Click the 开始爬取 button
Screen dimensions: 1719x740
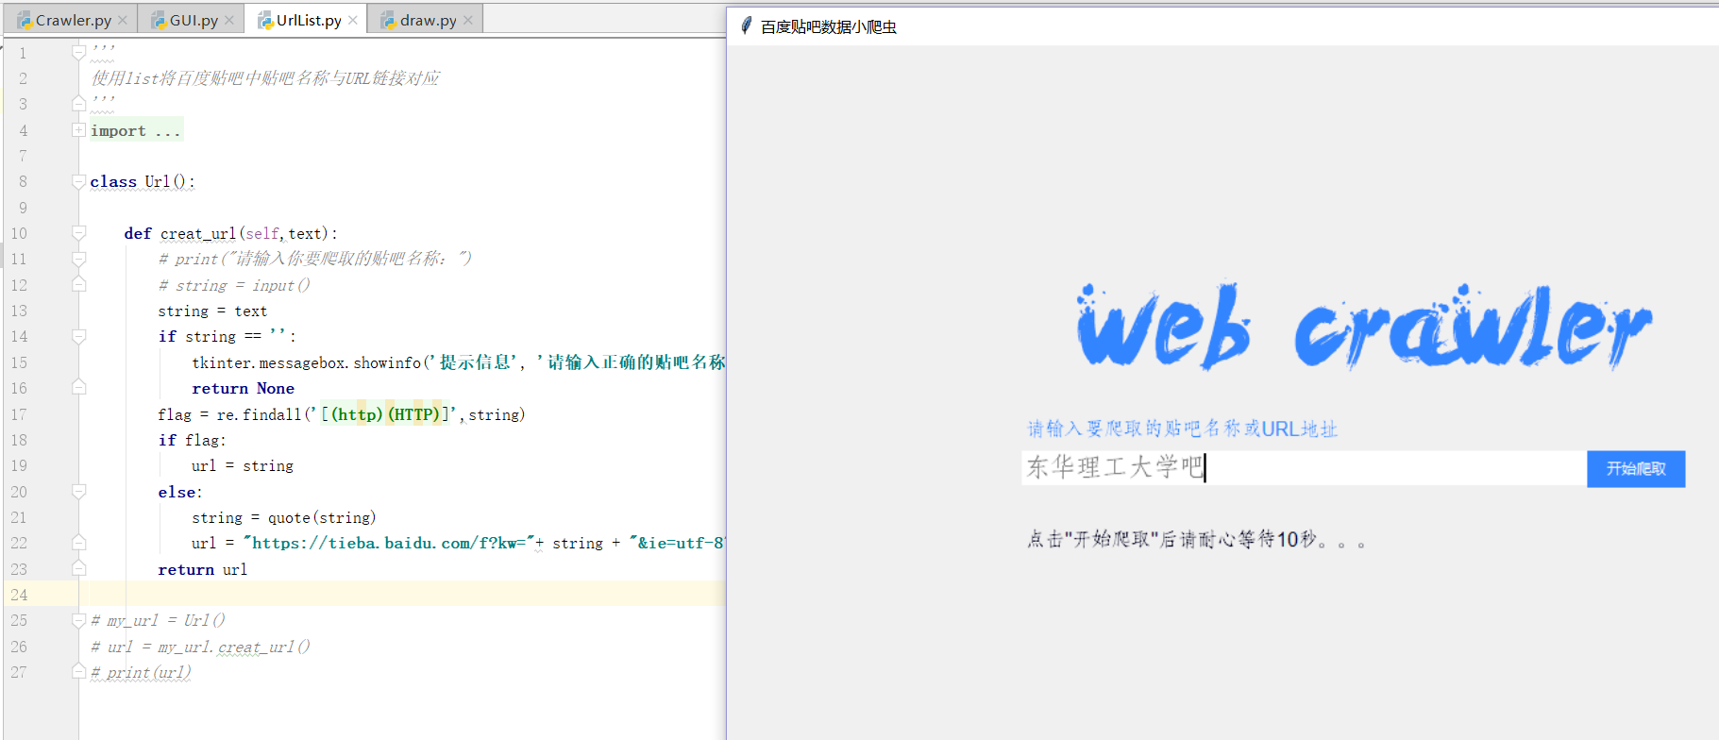point(1636,469)
